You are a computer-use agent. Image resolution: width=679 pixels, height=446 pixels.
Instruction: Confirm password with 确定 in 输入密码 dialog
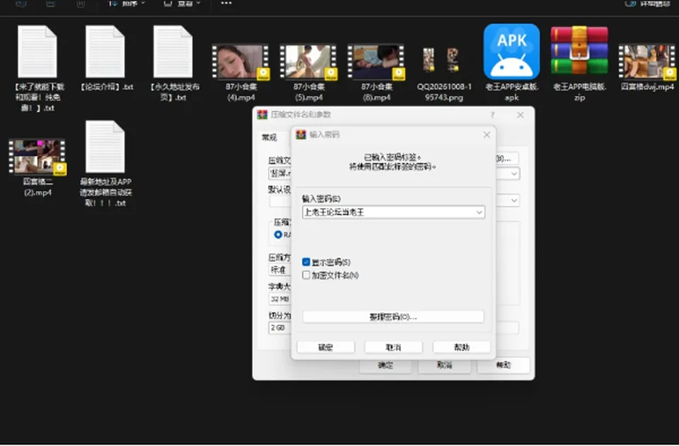(325, 347)
